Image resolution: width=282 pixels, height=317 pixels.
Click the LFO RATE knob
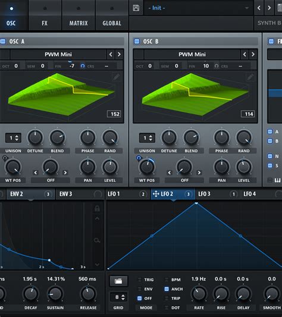[199, 294]
